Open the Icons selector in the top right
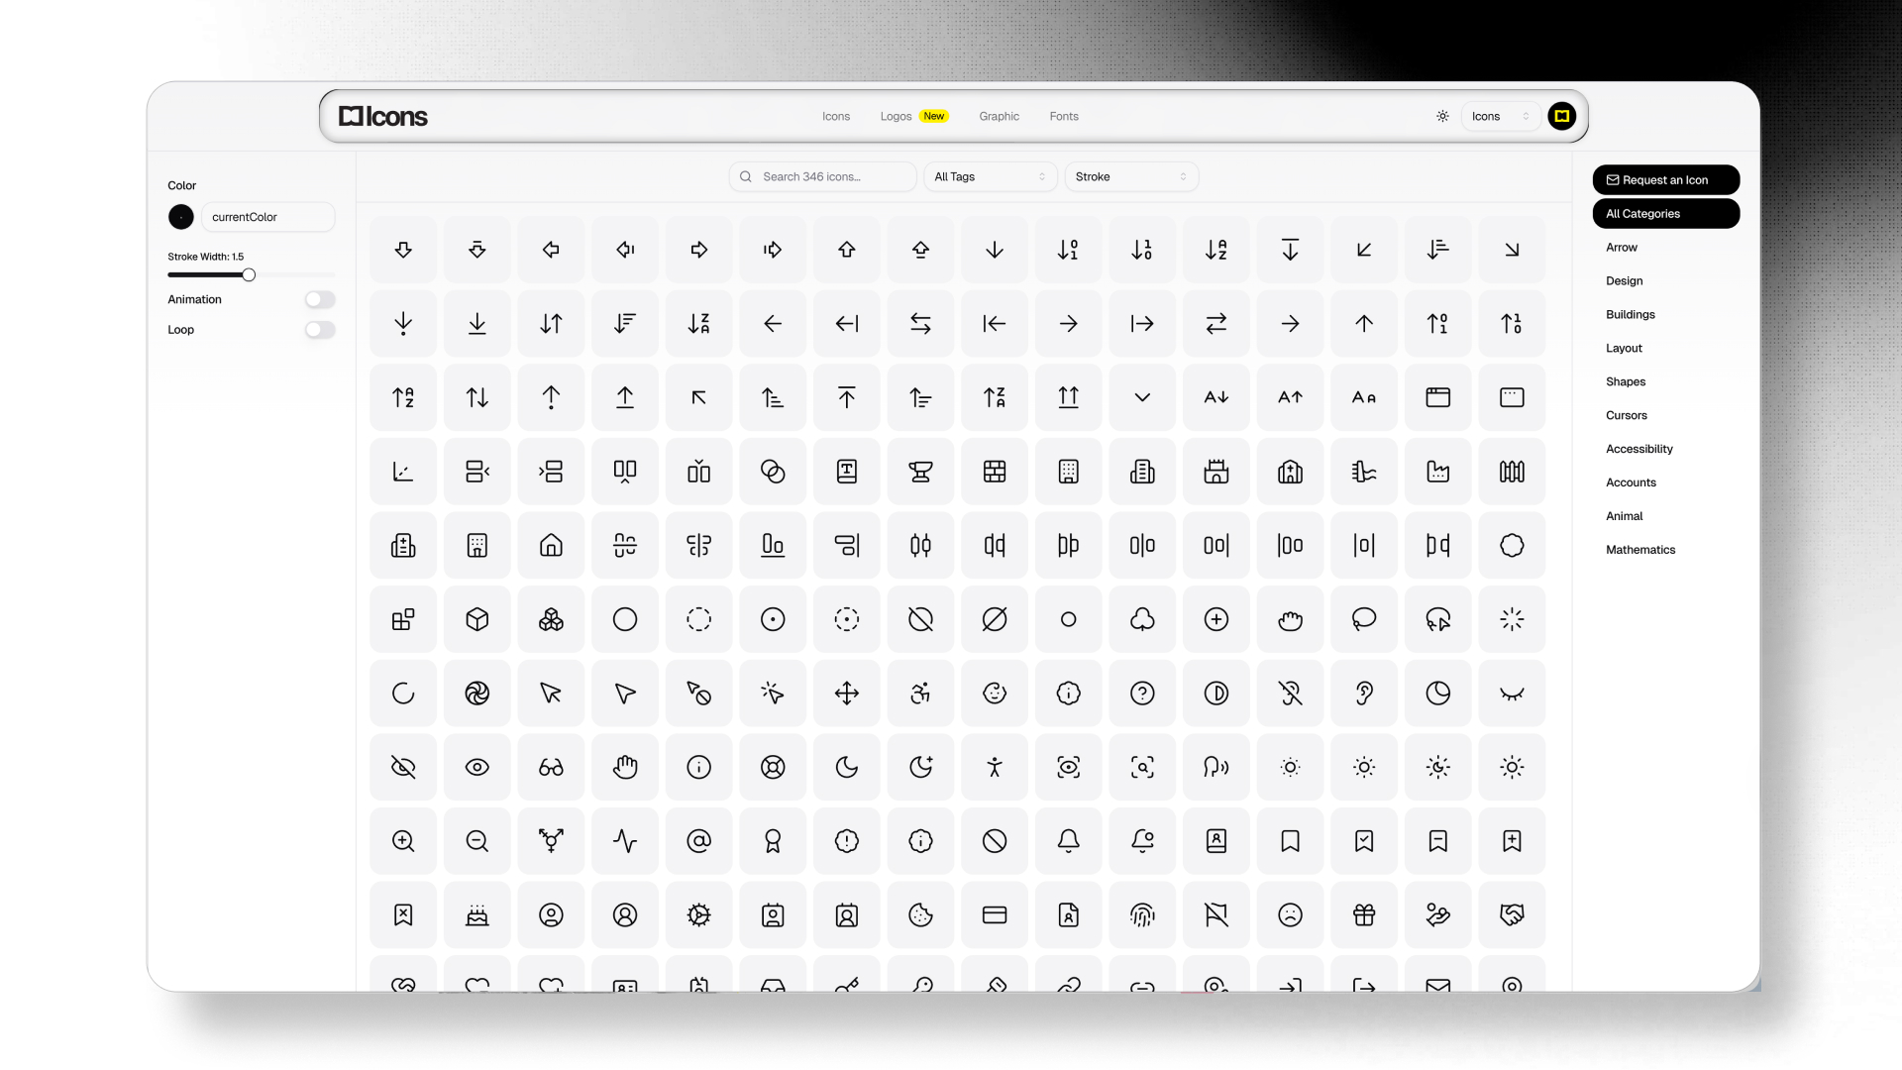The width and height of the screenshot is (1902, 1070). 1499,116
